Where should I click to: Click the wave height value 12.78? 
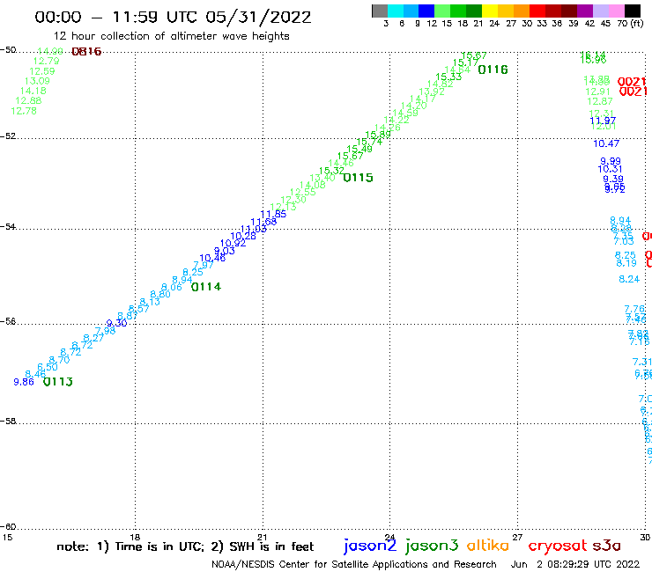(24, 111)
